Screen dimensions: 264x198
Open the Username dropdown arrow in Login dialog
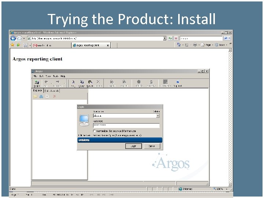(x=158, y=115)
